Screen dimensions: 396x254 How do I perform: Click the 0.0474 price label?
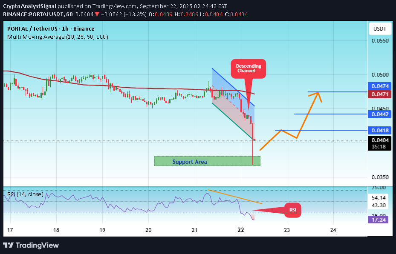point(379,86)
